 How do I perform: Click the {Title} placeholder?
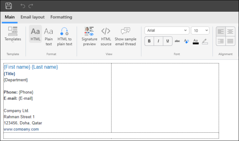click(x=9, y=74)
